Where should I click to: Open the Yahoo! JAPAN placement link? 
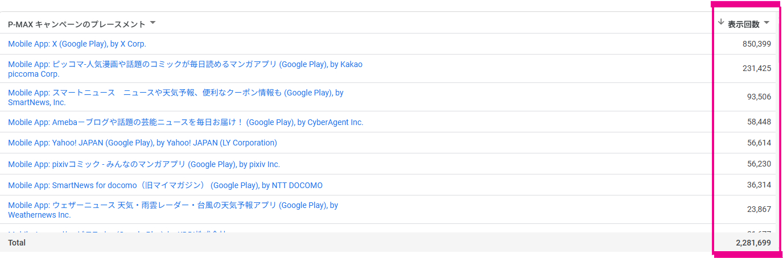pos(142,143)
